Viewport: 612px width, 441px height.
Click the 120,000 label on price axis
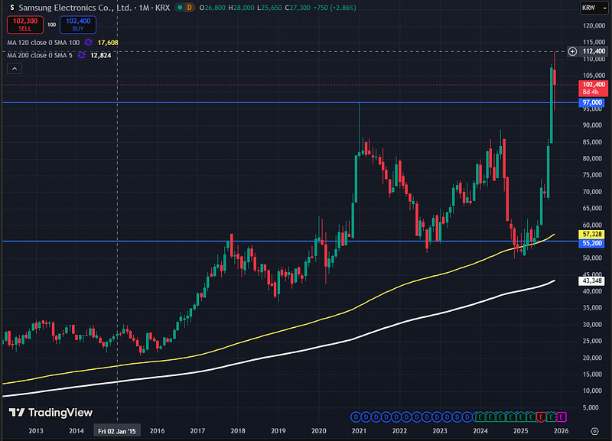click(x=594, y=26)
